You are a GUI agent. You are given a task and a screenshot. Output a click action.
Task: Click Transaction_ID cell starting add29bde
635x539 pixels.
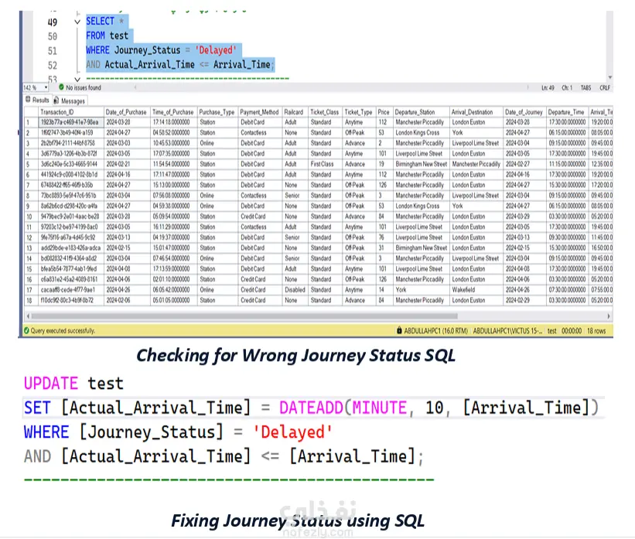[x=71, y=247]
